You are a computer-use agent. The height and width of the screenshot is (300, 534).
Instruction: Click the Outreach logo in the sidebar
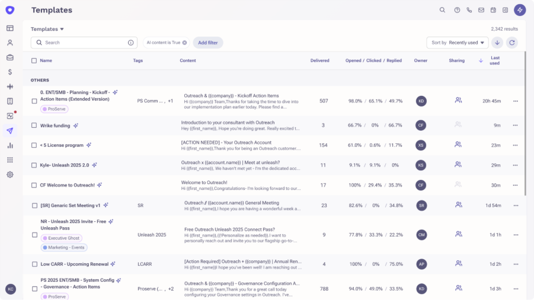click(x=10, y=10)
